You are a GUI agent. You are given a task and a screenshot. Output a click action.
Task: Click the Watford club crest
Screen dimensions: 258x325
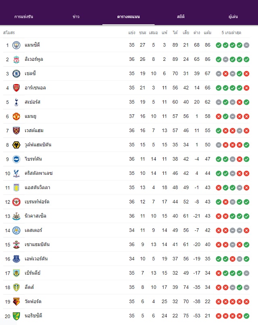pos(16,302)
